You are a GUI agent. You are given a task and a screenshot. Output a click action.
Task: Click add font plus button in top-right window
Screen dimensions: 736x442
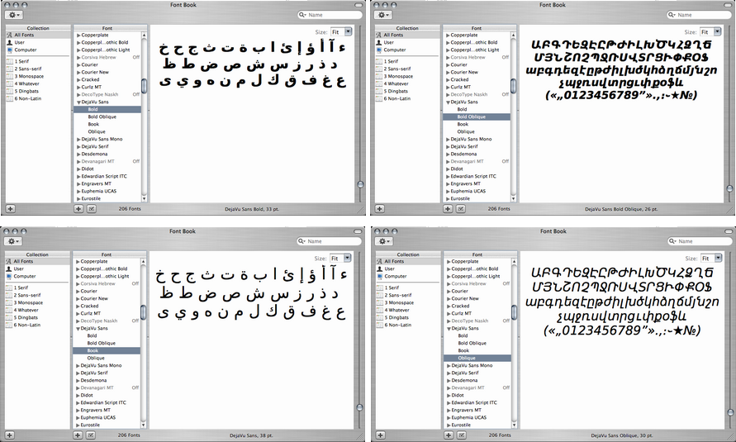(x=447, y=209)
